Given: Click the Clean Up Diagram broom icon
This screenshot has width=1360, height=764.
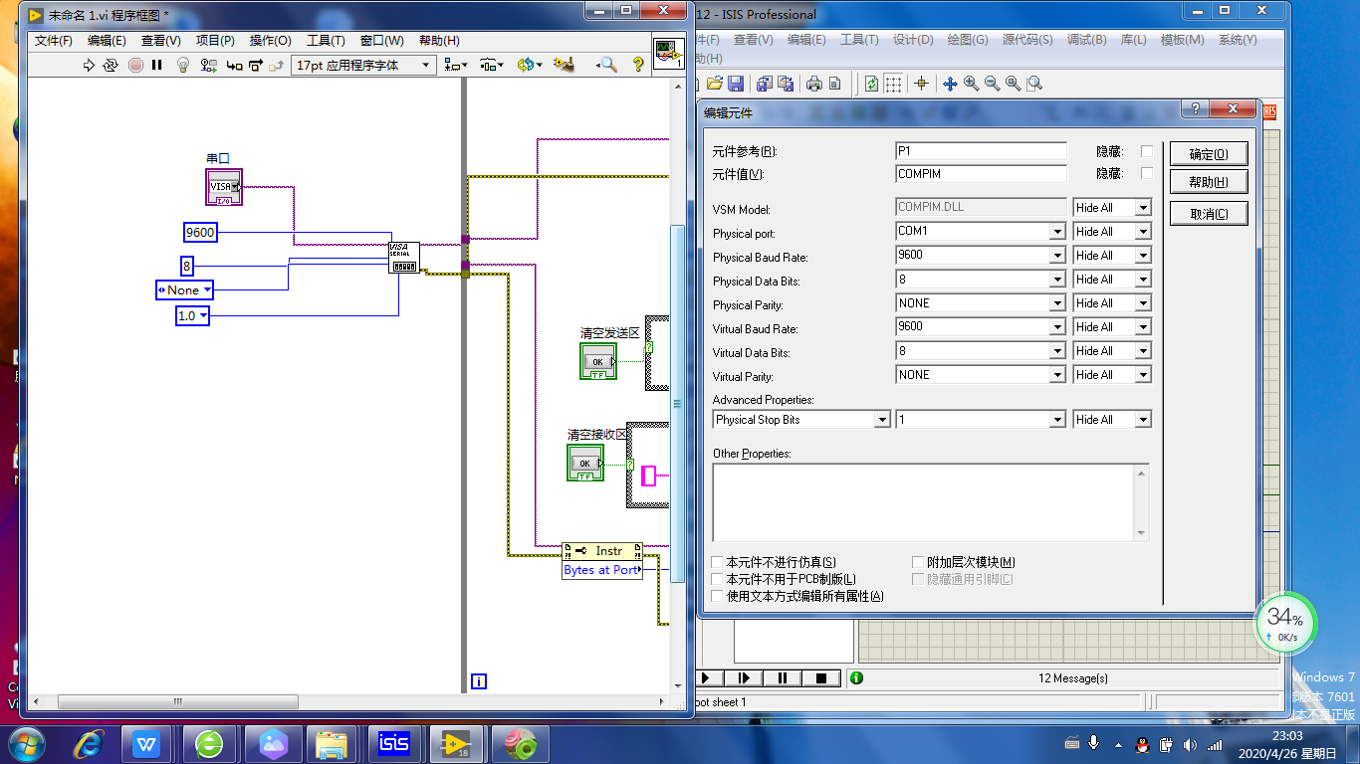Looking at the screenshot, I should point(565,65).
